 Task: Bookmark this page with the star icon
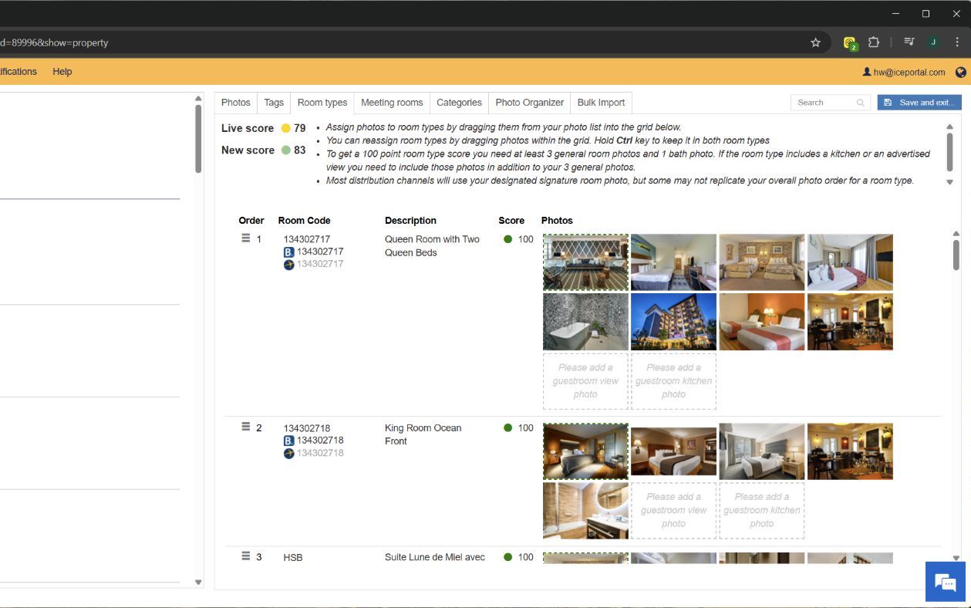[x=815, y=42]
